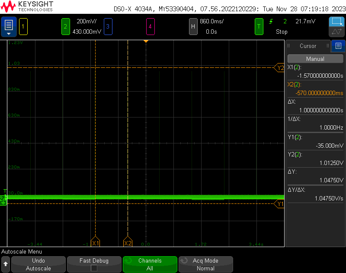Open the Acq Mode Normal option
The width and height of the screenshot is (346, 273).
pyautogui.click(x=206, y=264)
